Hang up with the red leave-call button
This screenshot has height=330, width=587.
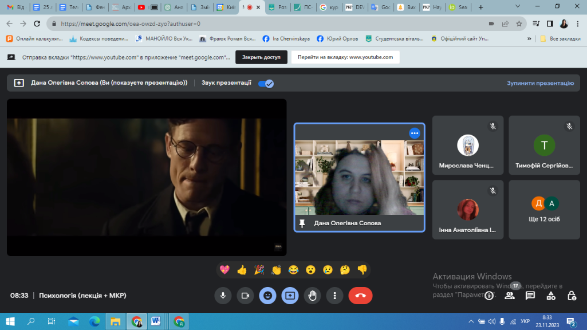click(x=360, y=296)
